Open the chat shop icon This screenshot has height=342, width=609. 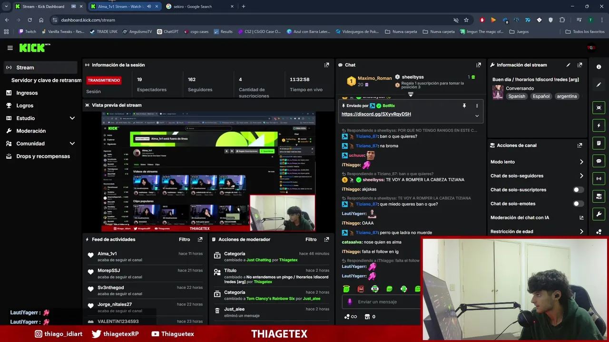tap(367, 317)
